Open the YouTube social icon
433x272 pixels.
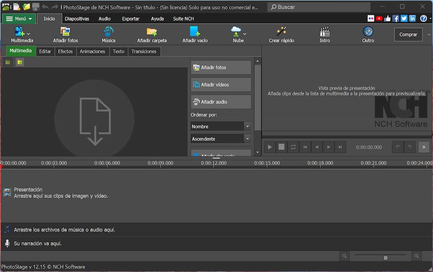tap(379, 19)
